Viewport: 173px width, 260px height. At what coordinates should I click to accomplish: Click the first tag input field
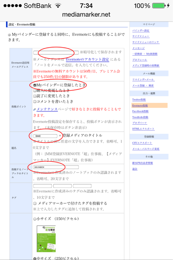pos(43,186)
